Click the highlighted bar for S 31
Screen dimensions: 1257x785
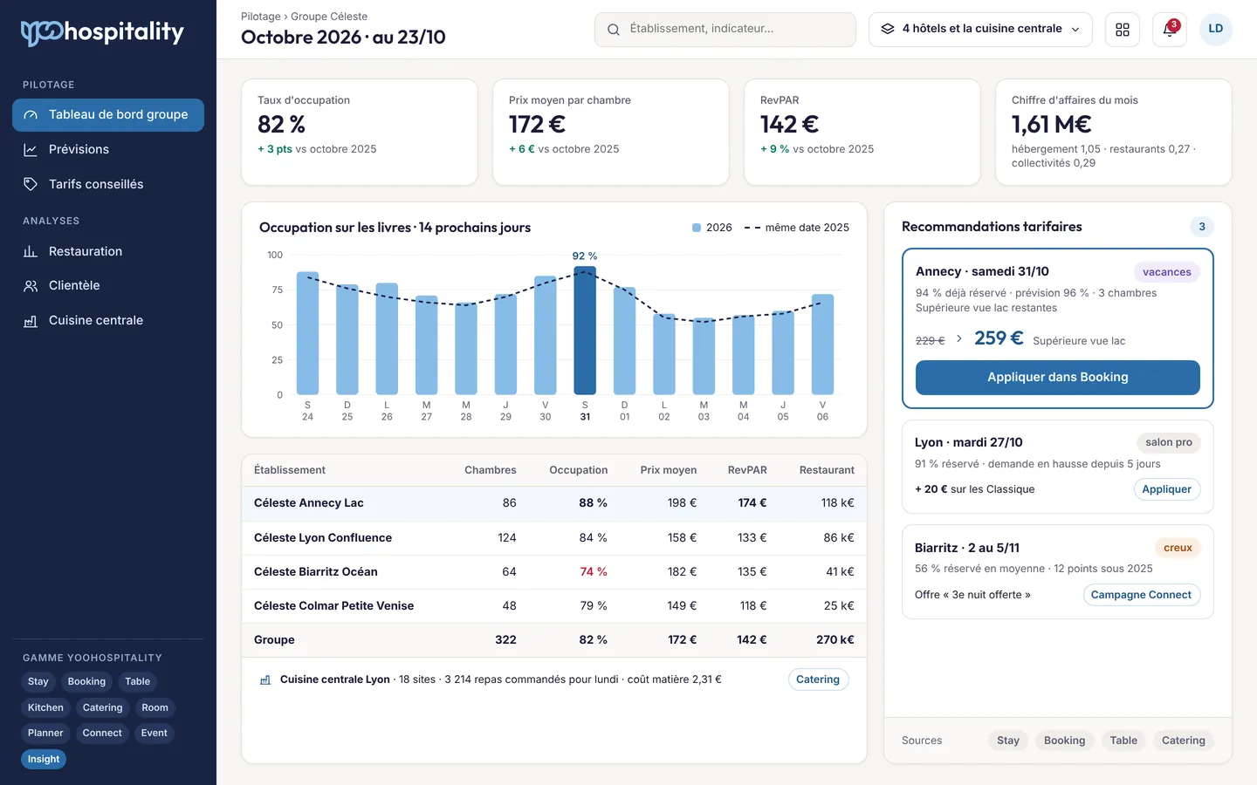coord(585,331)
